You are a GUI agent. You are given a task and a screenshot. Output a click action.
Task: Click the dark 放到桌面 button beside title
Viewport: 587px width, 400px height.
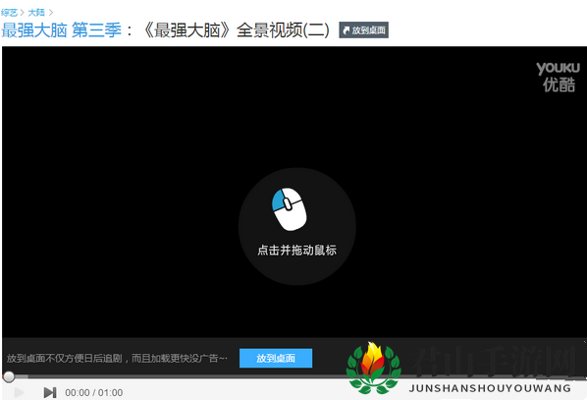click(363, 30)
